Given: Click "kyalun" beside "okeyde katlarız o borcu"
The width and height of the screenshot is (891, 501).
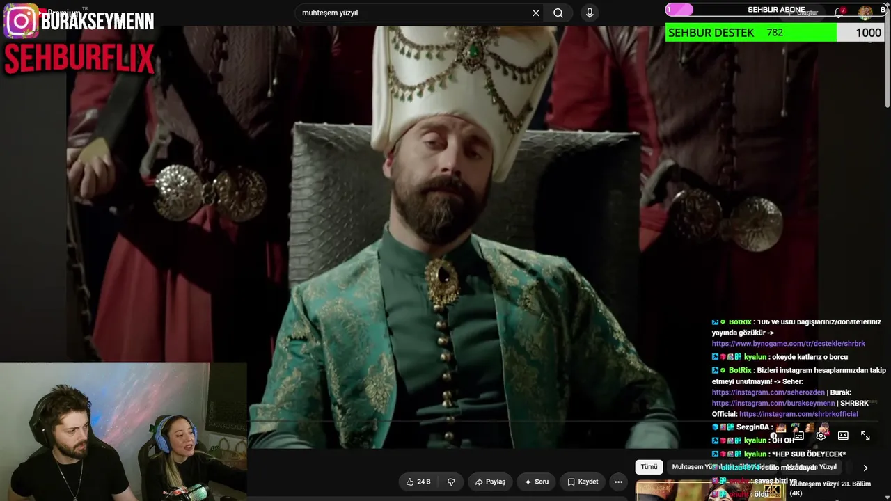Looking at the screenshot, I should [755, 357].
